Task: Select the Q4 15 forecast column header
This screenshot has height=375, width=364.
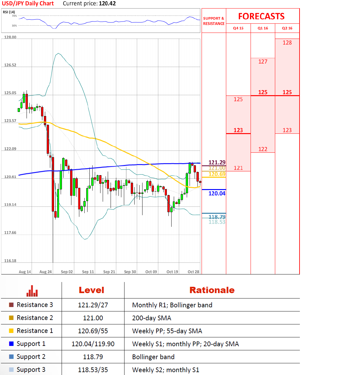Action: coord(238,28)
